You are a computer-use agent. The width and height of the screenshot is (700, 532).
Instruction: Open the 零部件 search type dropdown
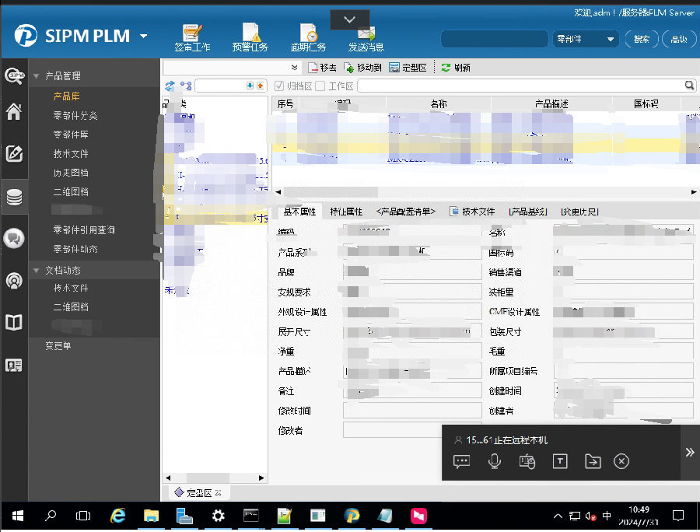(x=585, y=39)
